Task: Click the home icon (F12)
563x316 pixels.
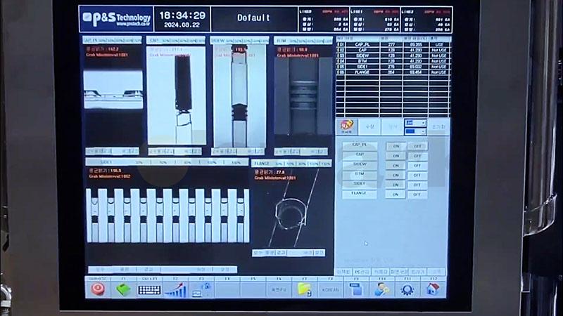Action: 432,289
